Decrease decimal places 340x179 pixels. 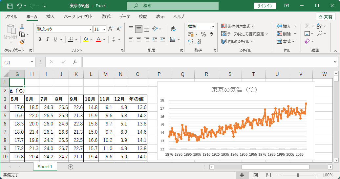[x=199, y=42]
